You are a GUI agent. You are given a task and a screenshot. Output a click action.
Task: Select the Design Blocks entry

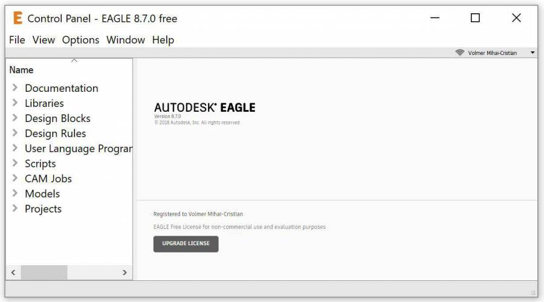point(57,118)
